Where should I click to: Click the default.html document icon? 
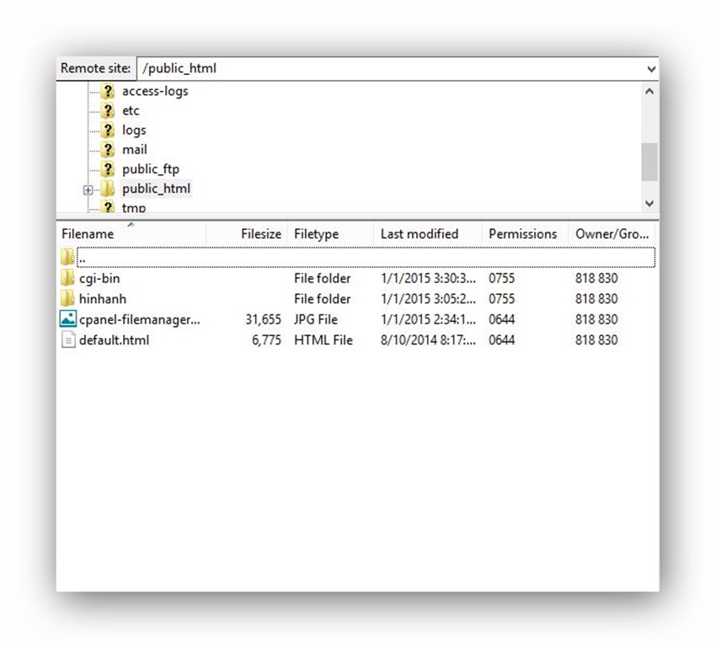point(68,340)
